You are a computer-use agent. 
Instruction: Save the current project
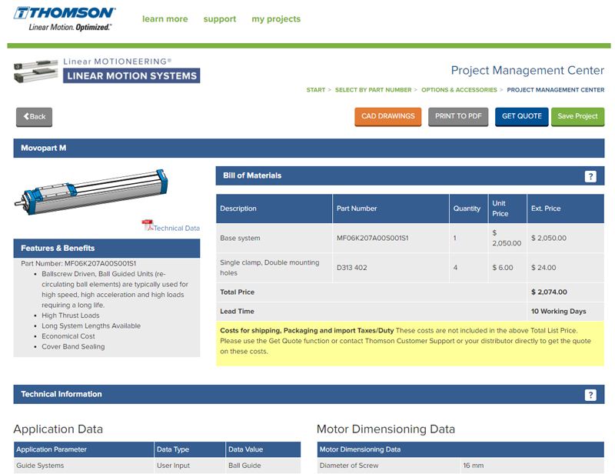click(x=578, y=117)
